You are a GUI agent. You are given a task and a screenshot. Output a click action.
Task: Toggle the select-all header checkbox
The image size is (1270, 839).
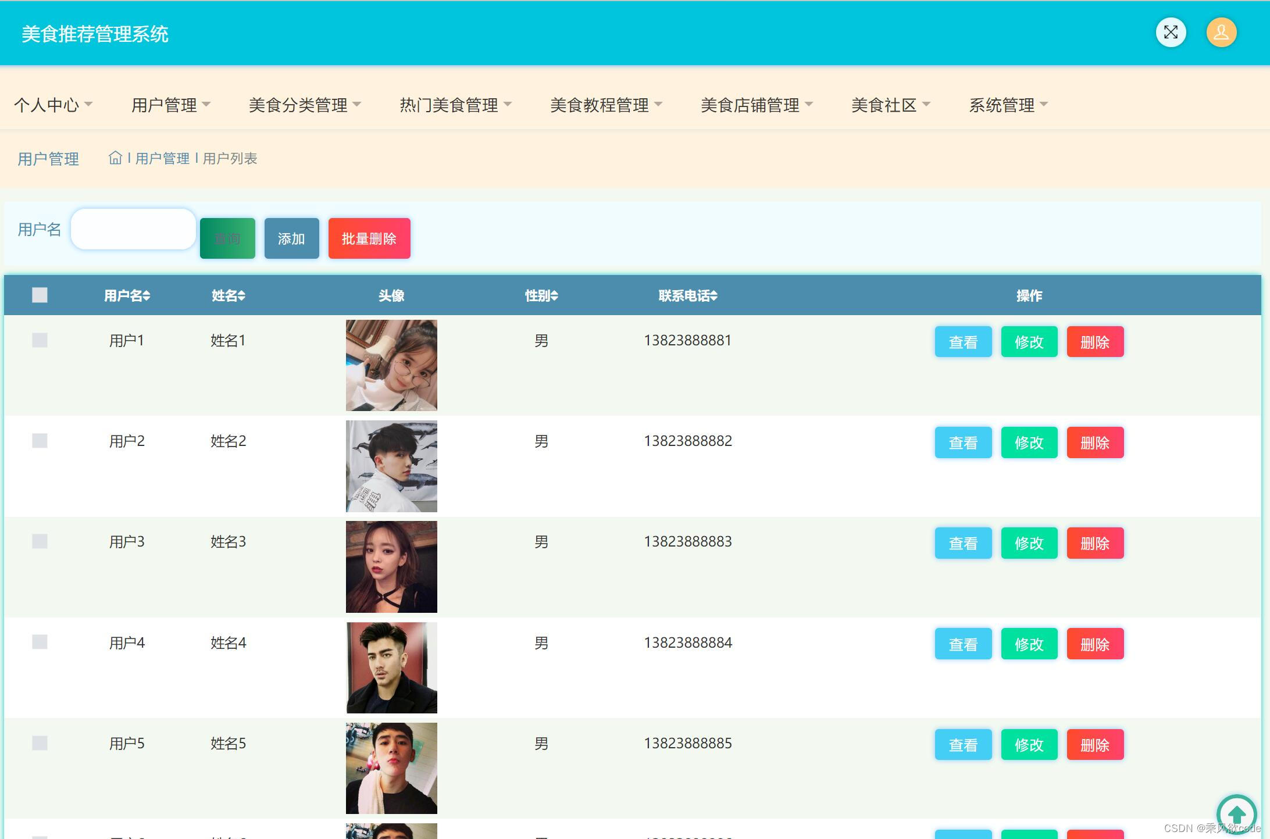tap(40, 295)
